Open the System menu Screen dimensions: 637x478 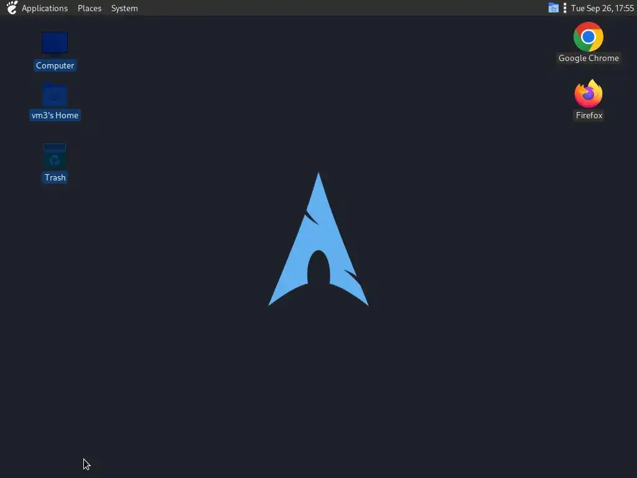tap(124, 8)
